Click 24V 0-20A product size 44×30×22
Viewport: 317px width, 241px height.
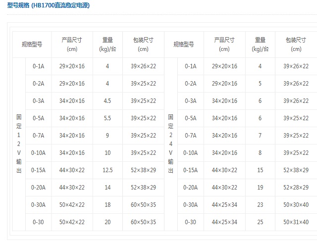click(224, 188)
